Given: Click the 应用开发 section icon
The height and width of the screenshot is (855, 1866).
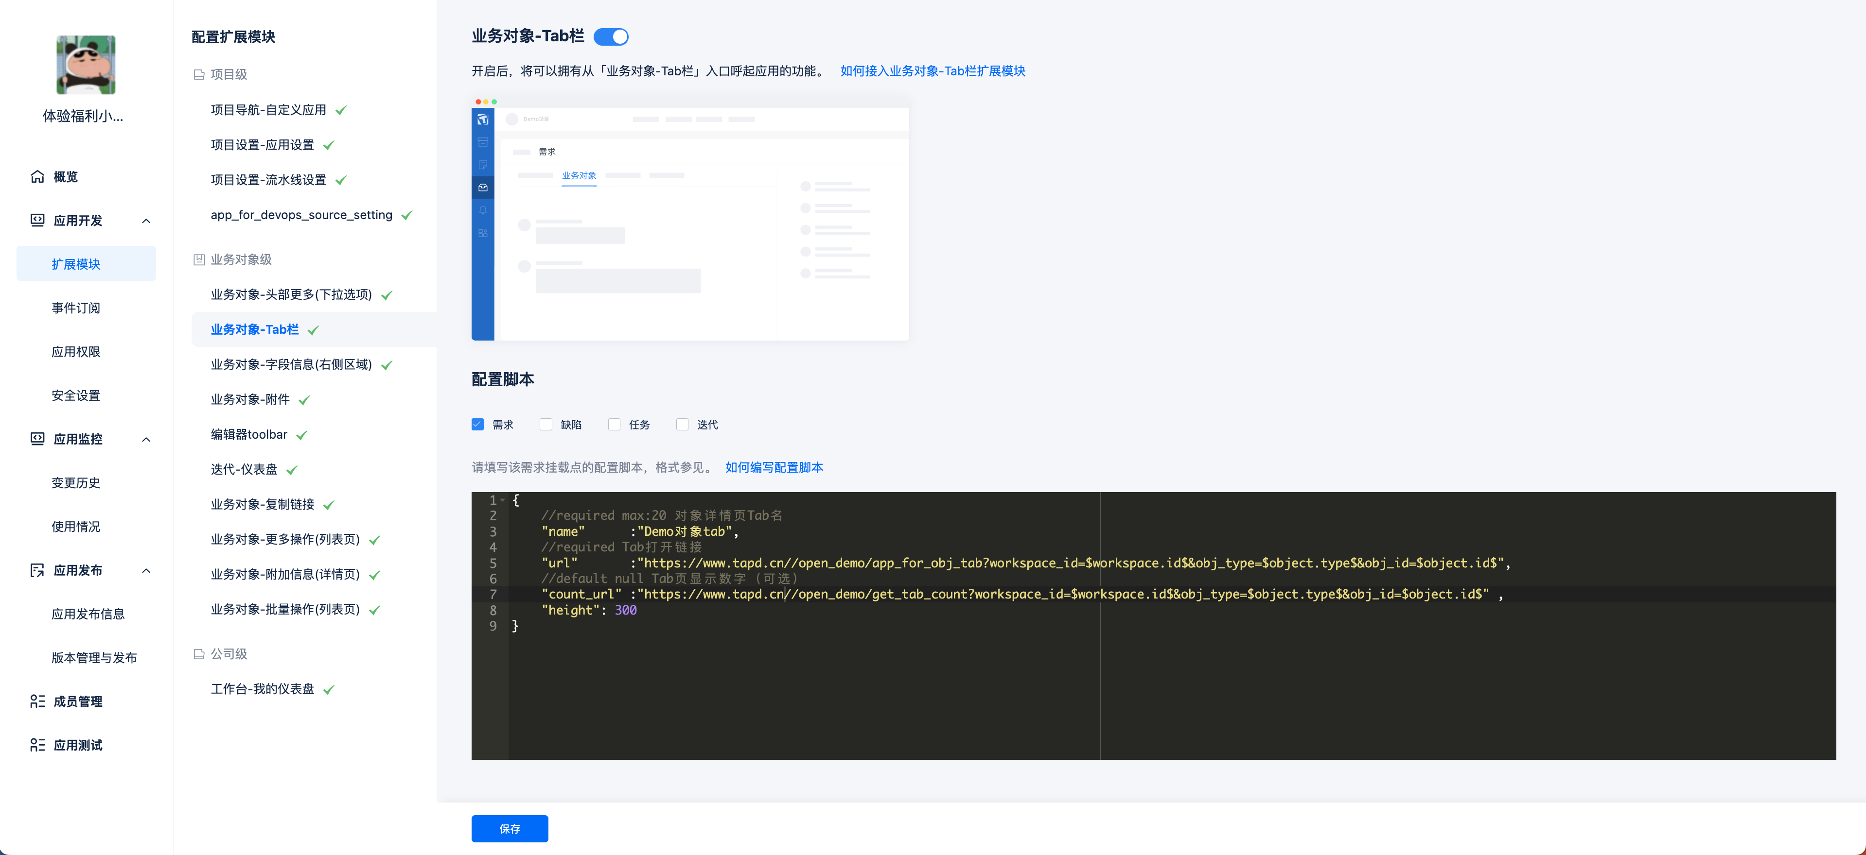Looking at the screenshot, I should click(37, 220).
